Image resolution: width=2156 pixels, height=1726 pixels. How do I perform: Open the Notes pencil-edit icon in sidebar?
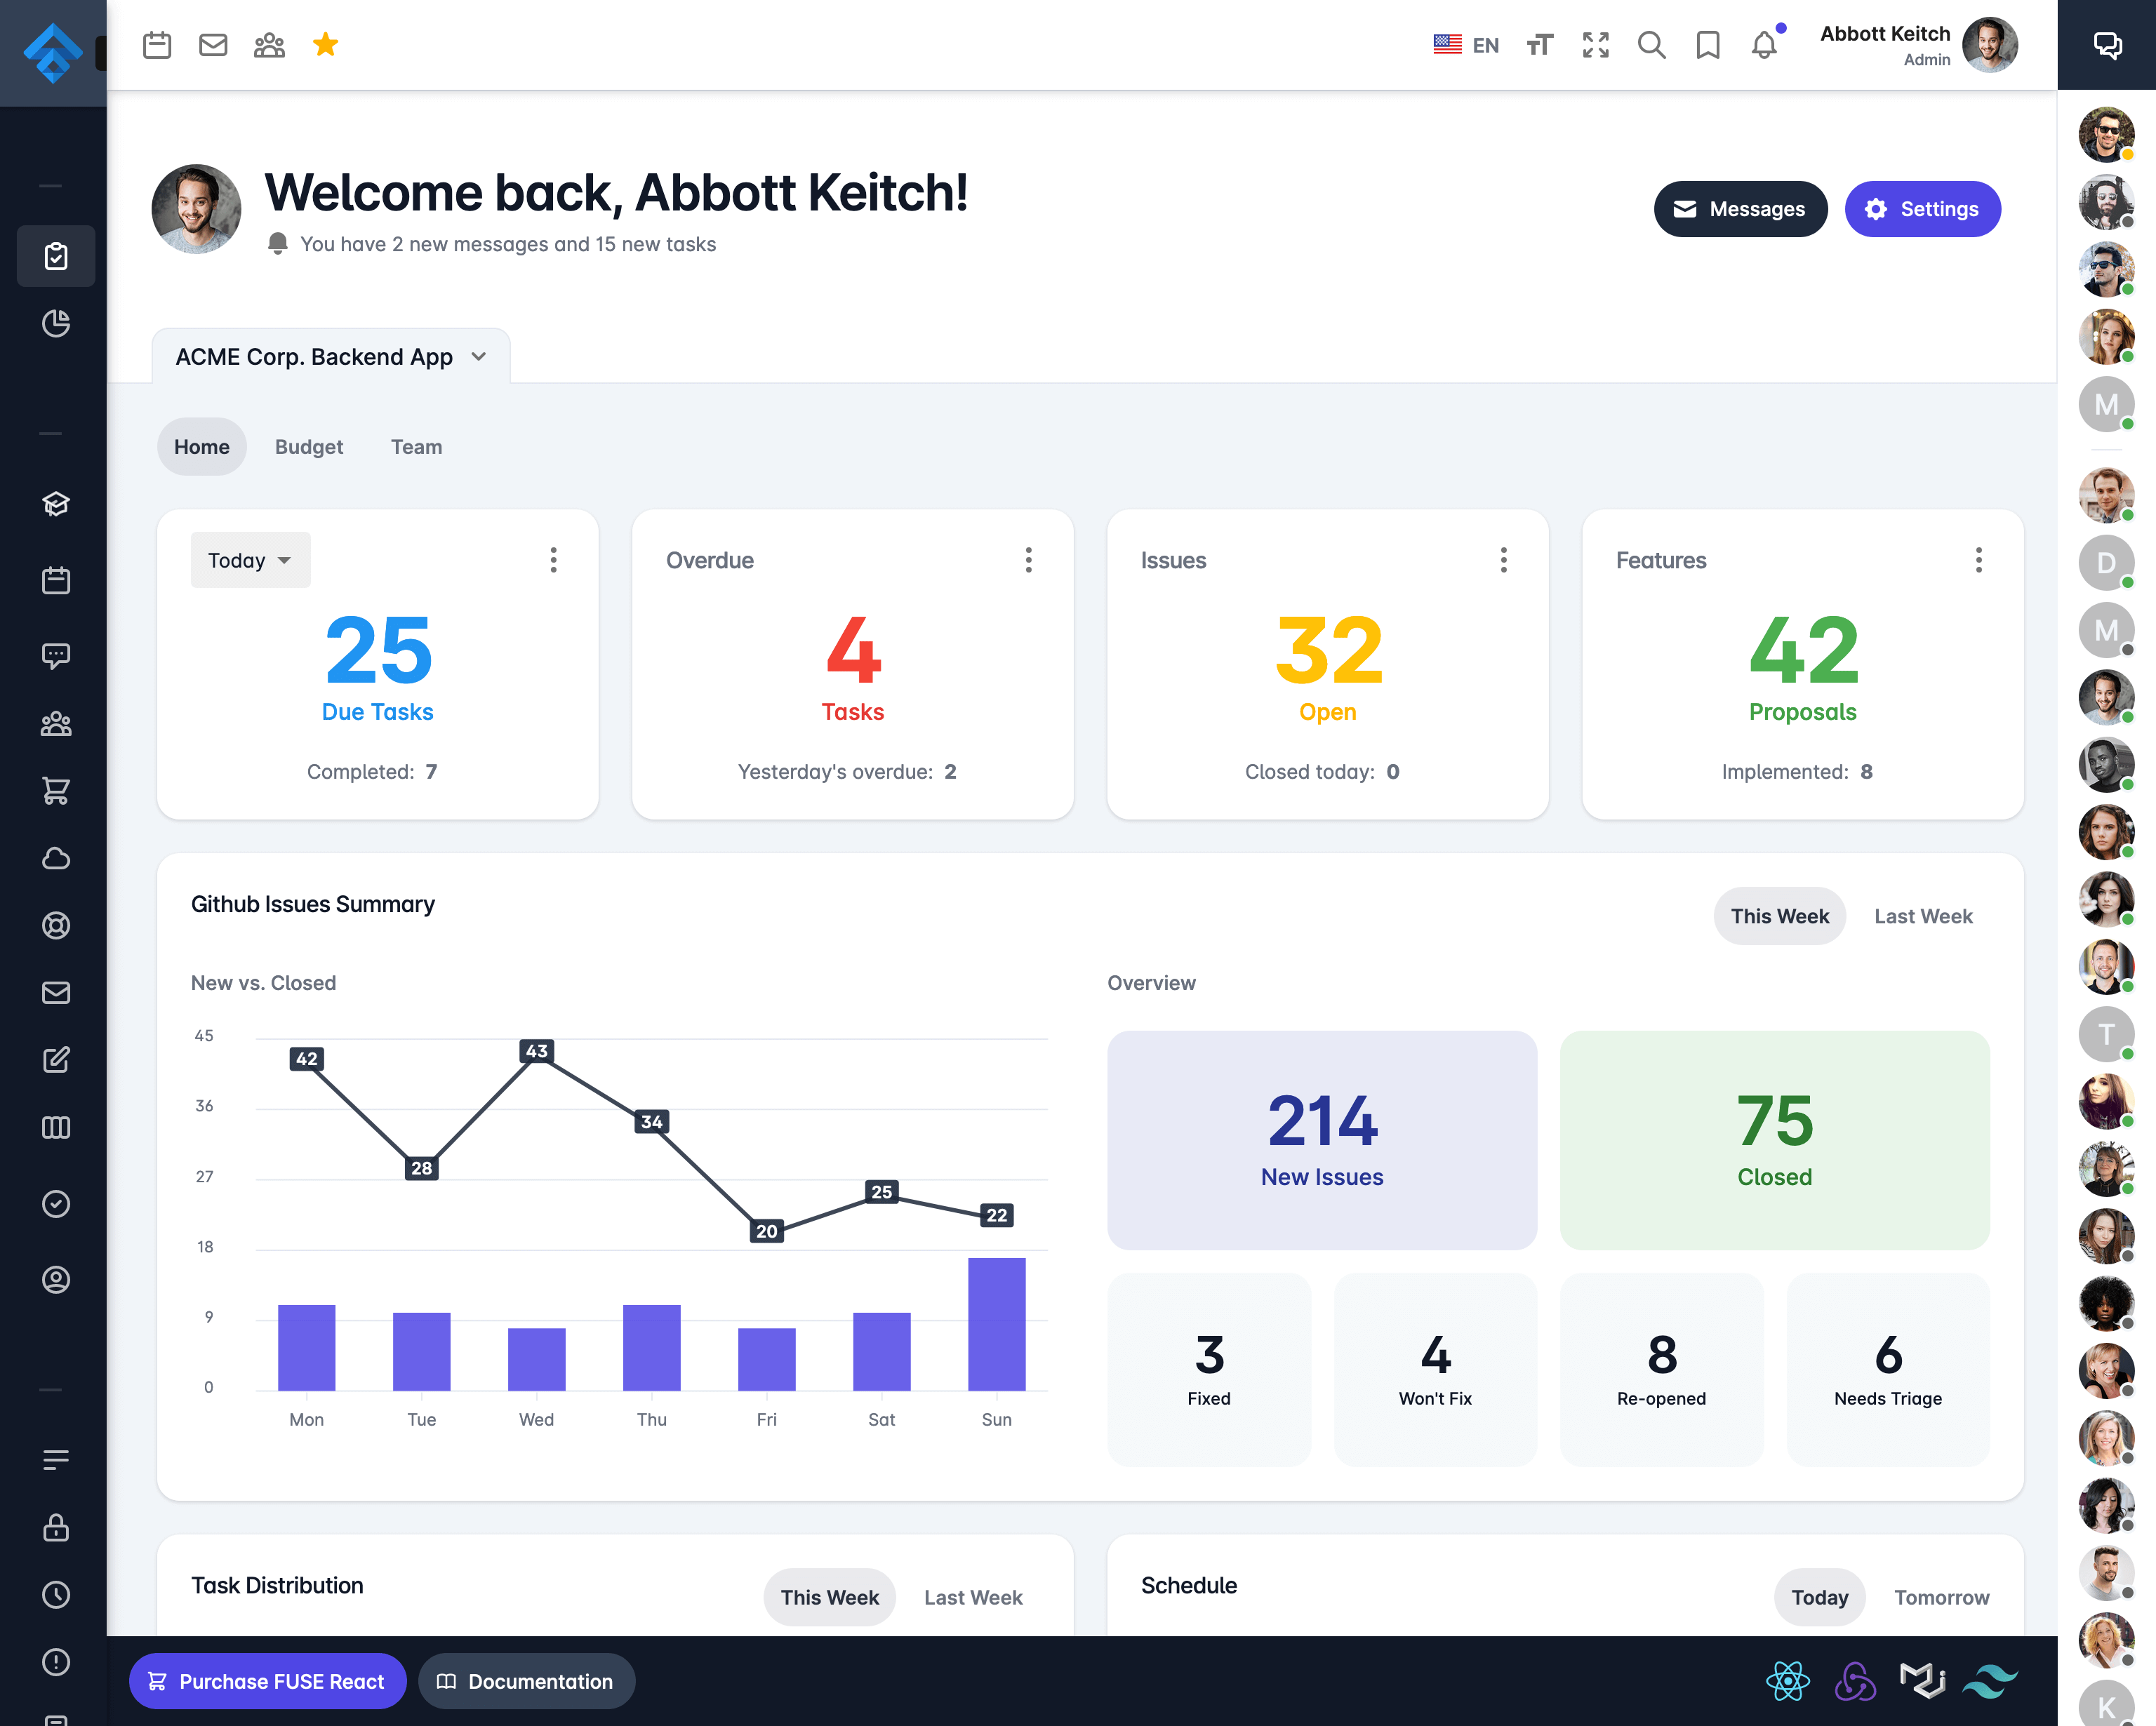click(56, 1059)
